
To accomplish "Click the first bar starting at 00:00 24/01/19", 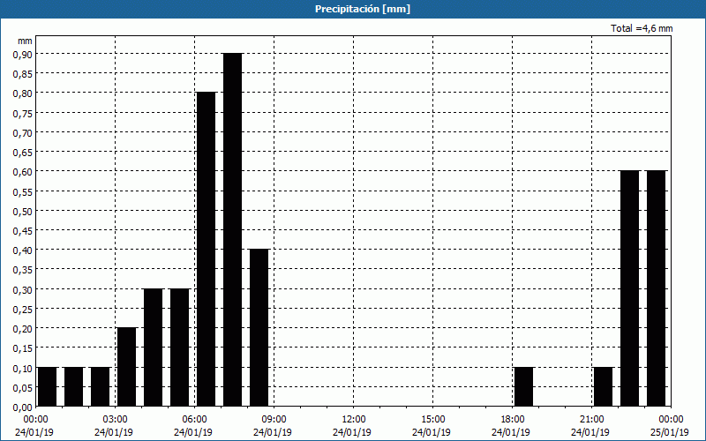I will point(48,387).
